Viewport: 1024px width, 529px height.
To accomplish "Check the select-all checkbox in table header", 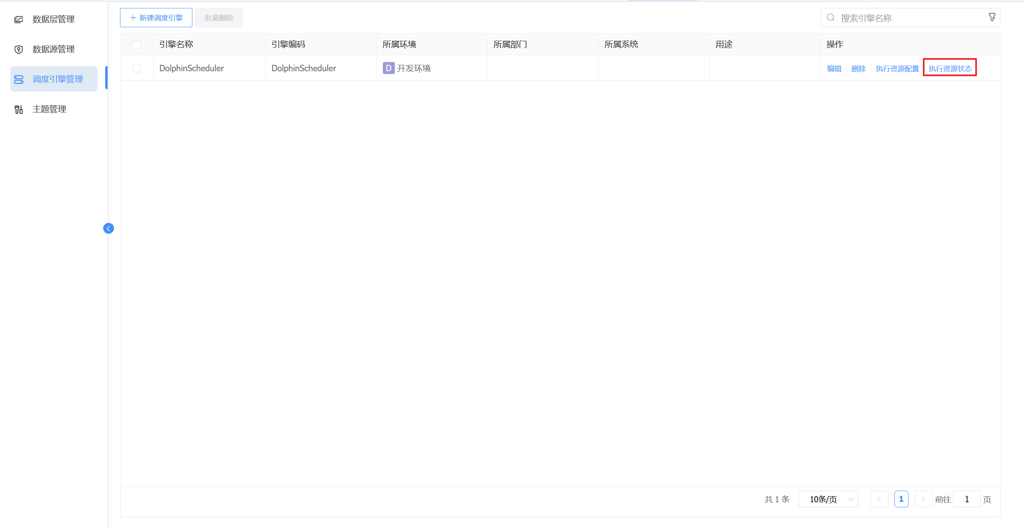I will coord(136,44).
